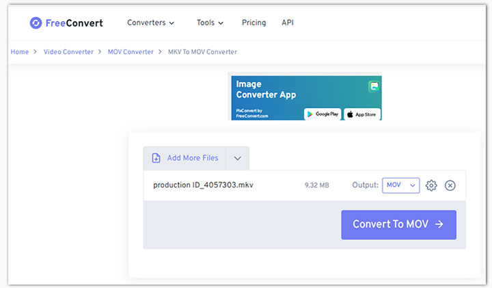Expand the MOV output format dropdown
Screen dimensions: 492x288
(x=401, y=185)
